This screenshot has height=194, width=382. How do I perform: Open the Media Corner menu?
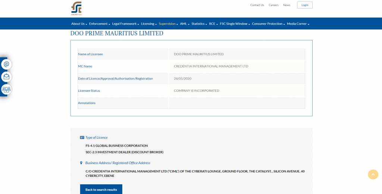tap(298, 24)
